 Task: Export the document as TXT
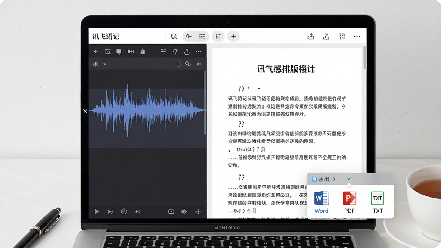click(377, 202)
